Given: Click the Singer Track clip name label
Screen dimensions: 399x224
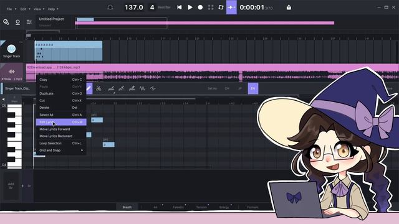Looking at the screenshot, I should 17,88.
